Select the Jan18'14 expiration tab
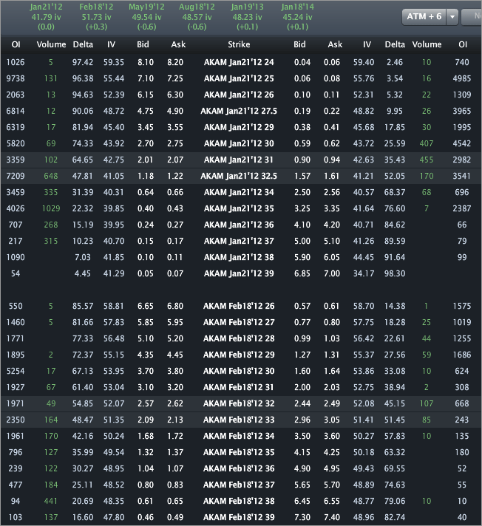Viewport: 482px width, 526px height. [297, 17]
